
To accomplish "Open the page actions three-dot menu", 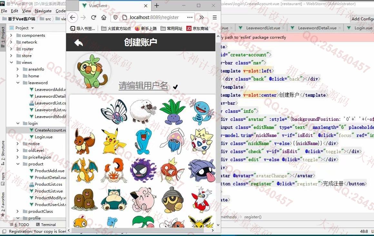I will 190,17.
